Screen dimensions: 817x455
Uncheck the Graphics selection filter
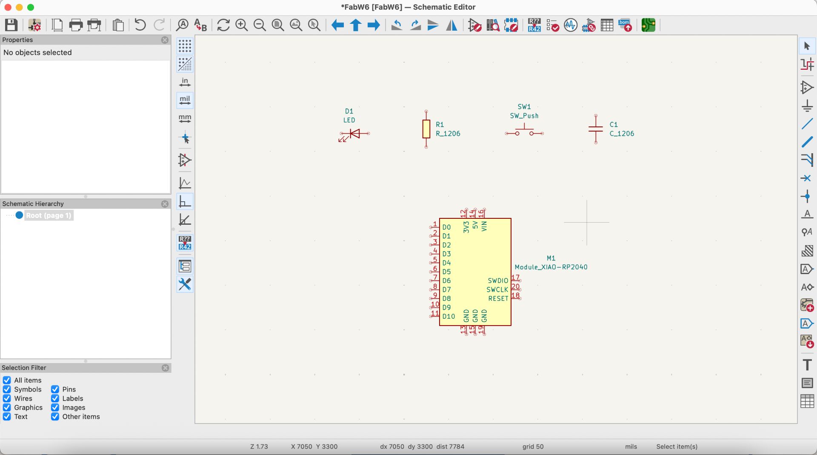7,407
